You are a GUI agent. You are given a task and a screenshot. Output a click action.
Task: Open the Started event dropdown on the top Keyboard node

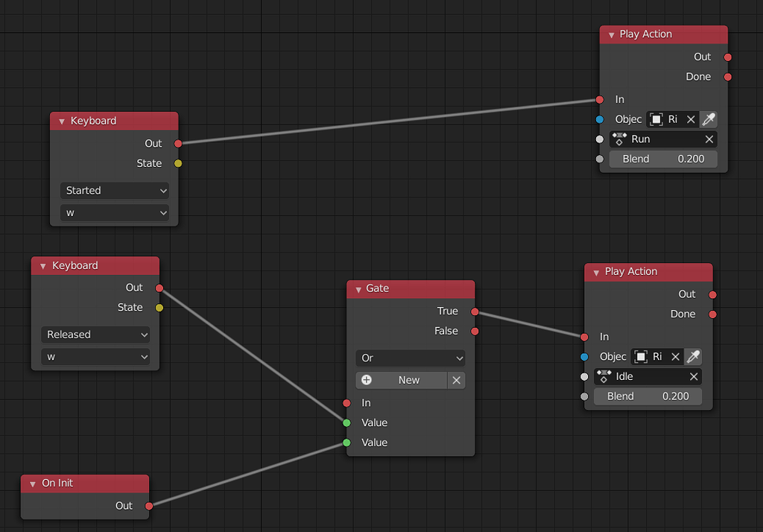point(114,190)
